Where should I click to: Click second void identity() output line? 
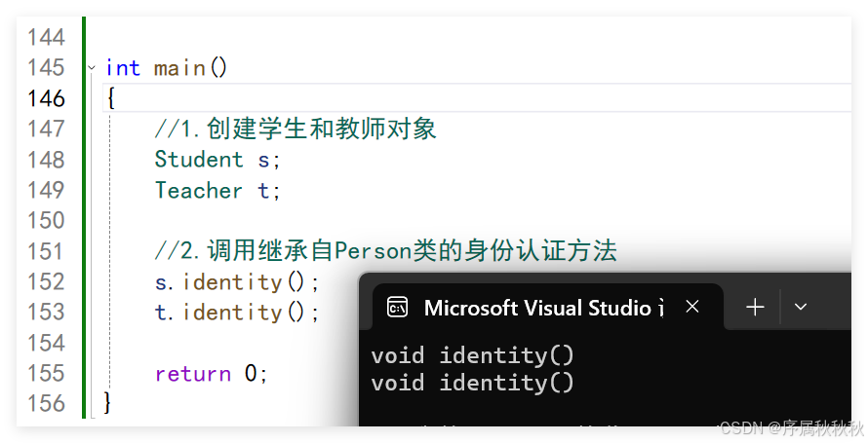pyautogui.click(x=473, y=383)
